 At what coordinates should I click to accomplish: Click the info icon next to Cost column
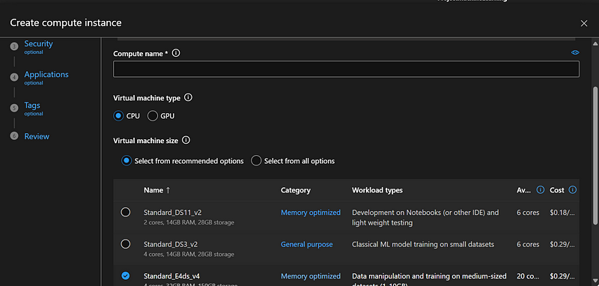[572, 189]
